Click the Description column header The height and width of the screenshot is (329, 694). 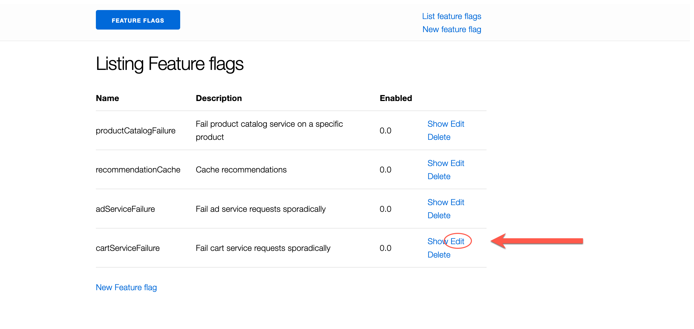tap(218, 98)
